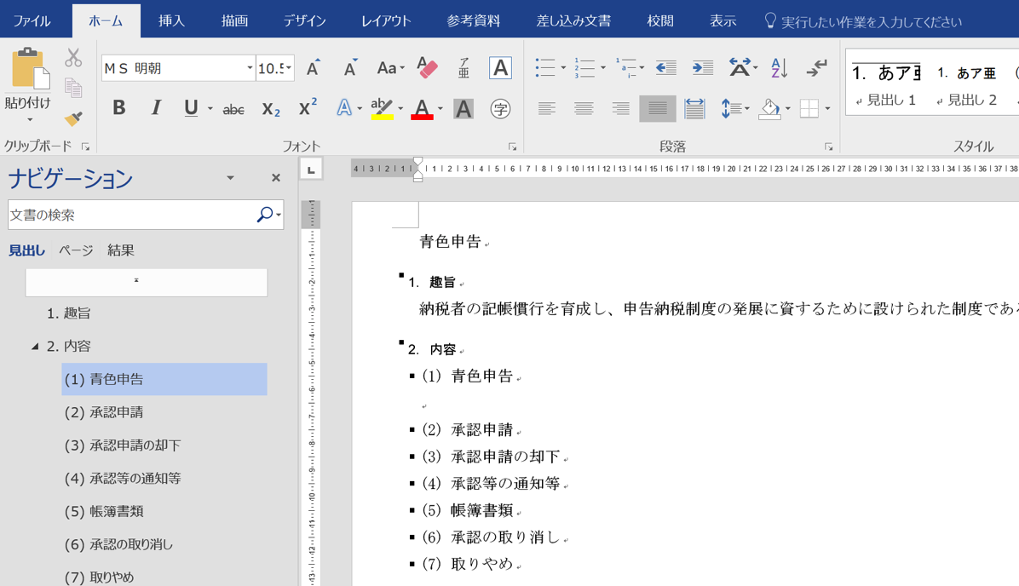Apply strikethrough formatting
This screenshot has width=1019, height=586.
[x=233, y=109]
